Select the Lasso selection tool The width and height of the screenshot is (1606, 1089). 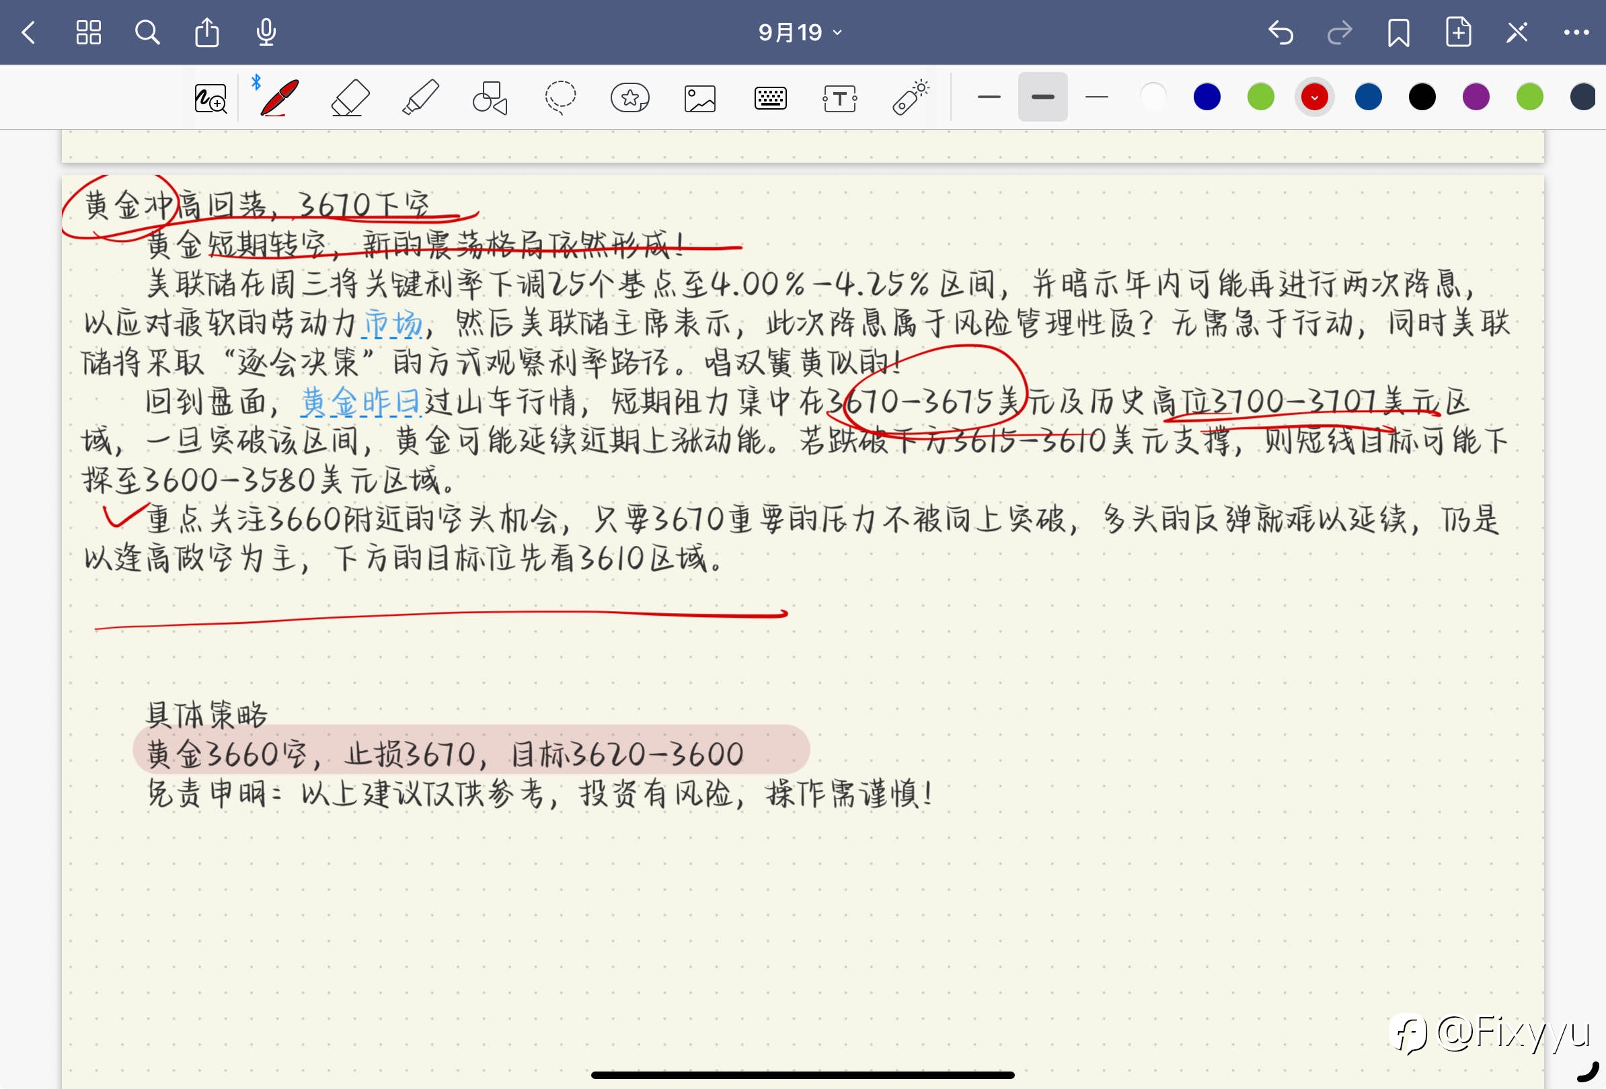tap(560, 97)
